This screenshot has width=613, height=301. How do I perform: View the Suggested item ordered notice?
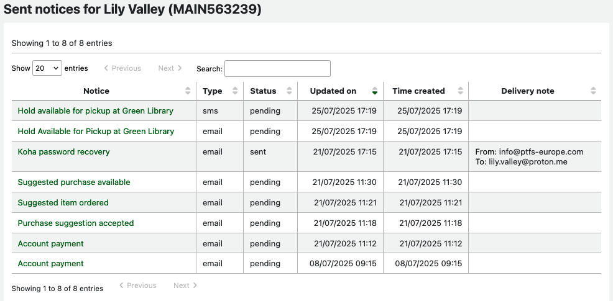pos(63,202)
